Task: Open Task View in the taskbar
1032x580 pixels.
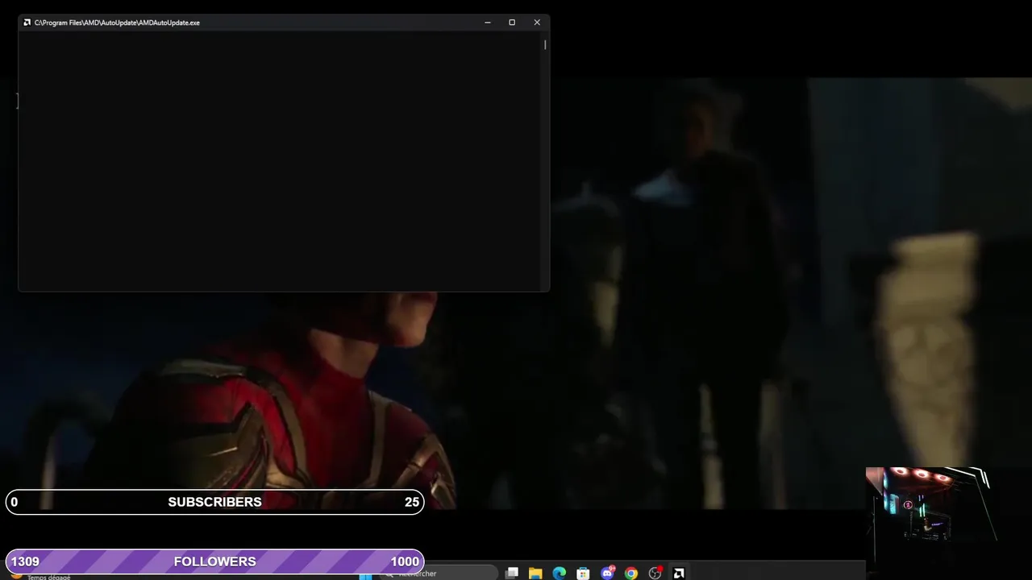Action: coord(512,574)
